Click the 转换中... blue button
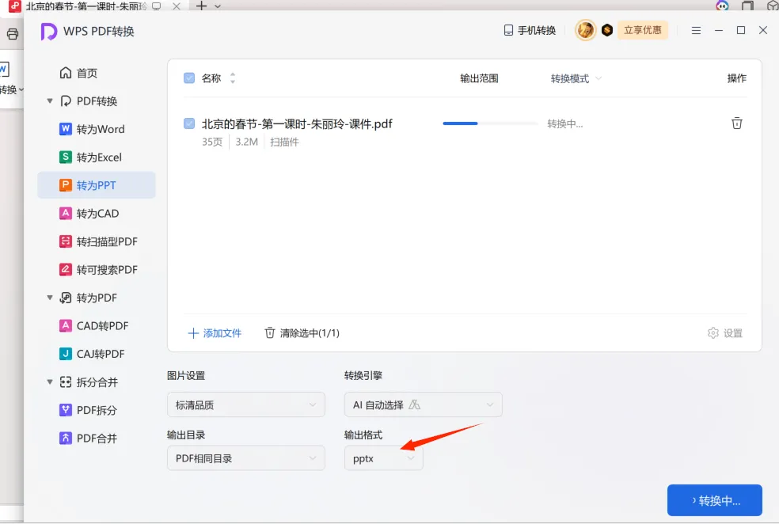779x524 pixels. 714,501
